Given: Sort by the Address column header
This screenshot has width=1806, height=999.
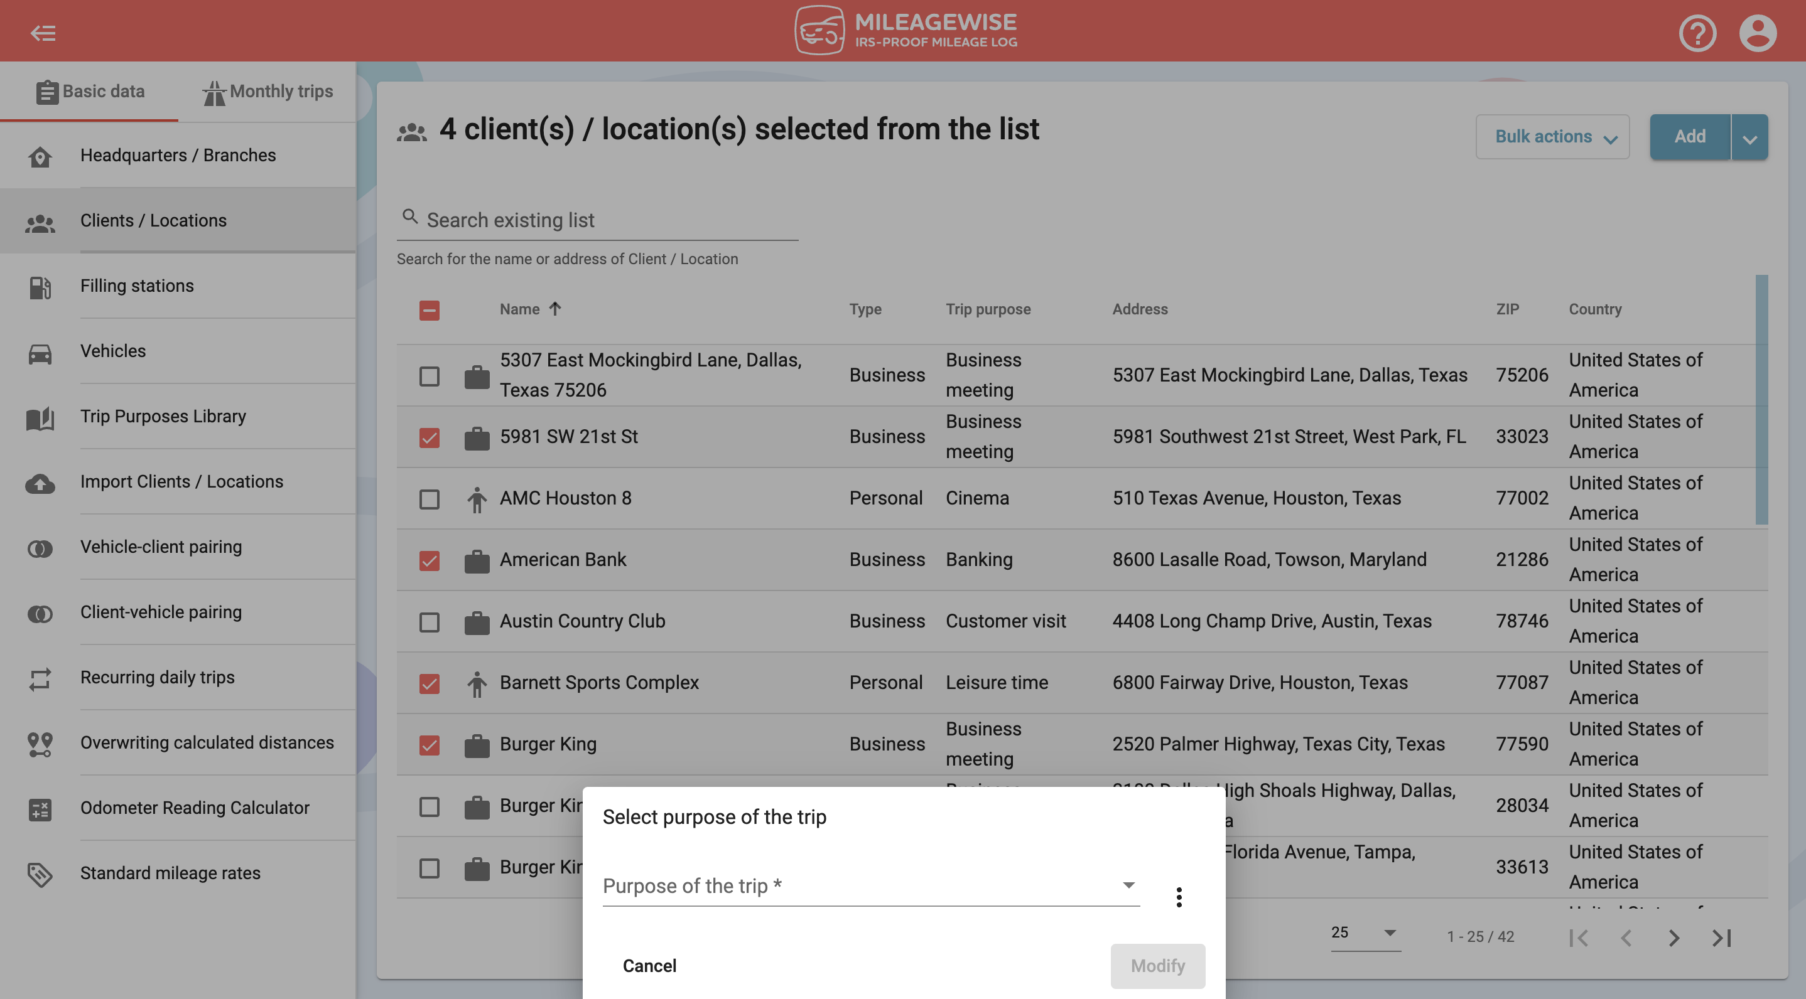Looking at the screenshot, I should tap(1140, 309).
